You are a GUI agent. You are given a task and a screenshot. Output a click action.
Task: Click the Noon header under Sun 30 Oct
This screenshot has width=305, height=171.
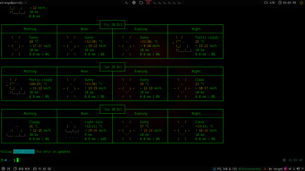click(85, 113)
